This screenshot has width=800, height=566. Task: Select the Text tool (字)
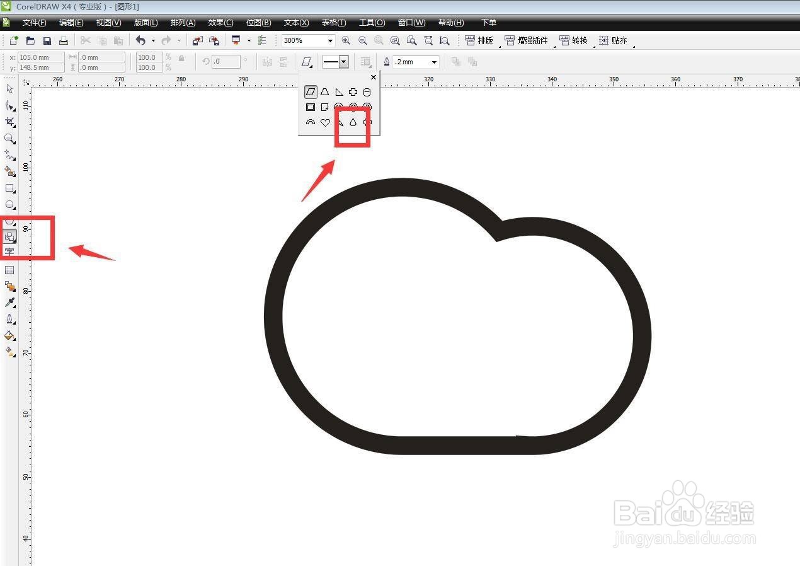tap(9, 252)
